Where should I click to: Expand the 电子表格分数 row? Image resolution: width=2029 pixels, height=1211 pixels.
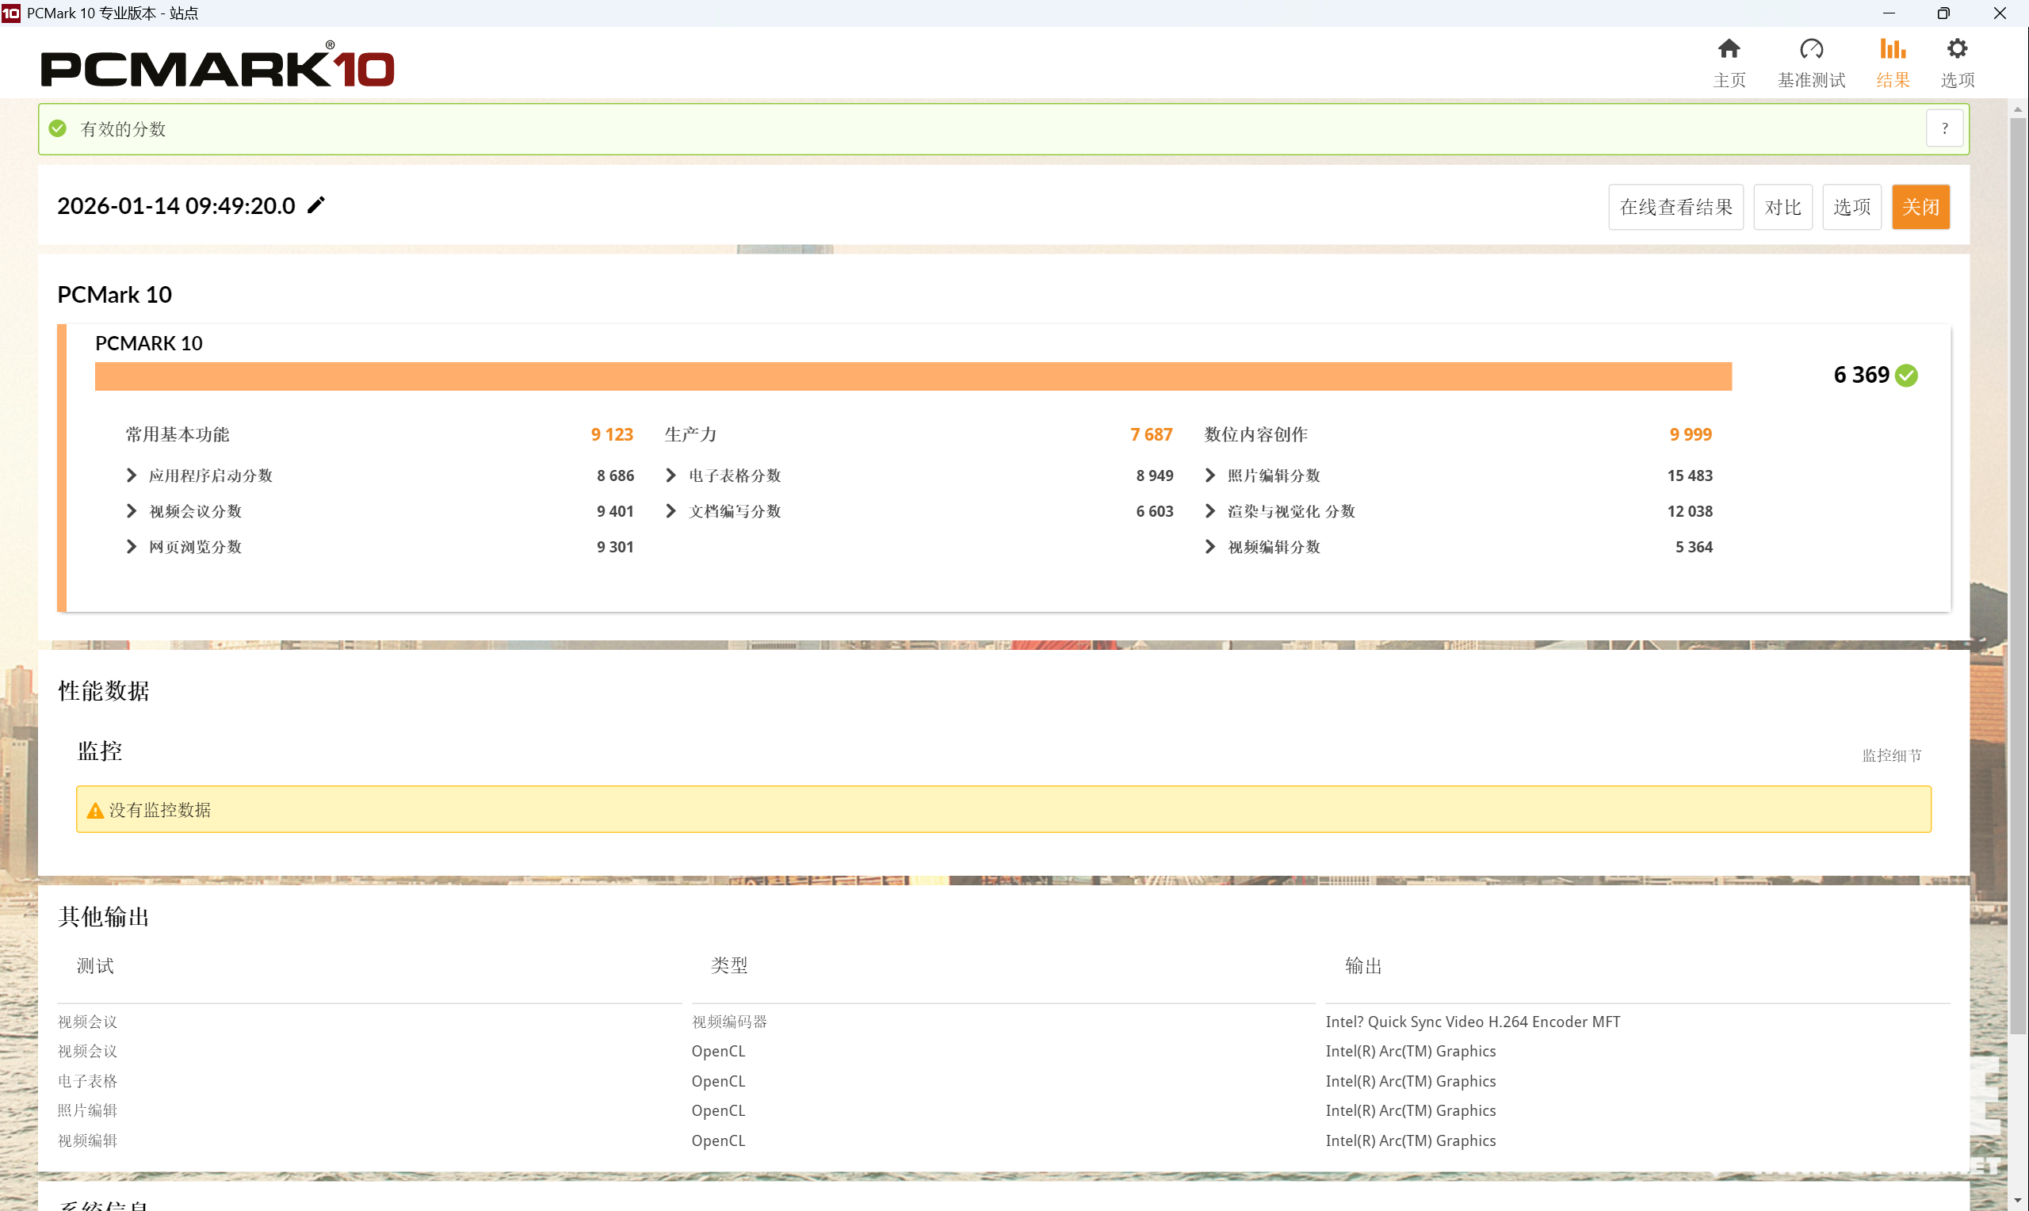671,476
